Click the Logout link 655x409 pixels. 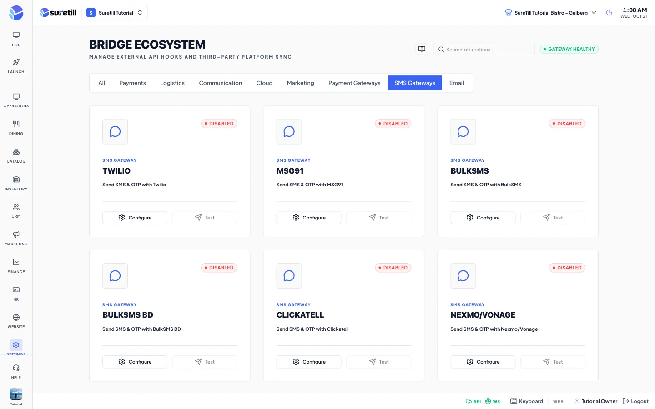[635, 401]
